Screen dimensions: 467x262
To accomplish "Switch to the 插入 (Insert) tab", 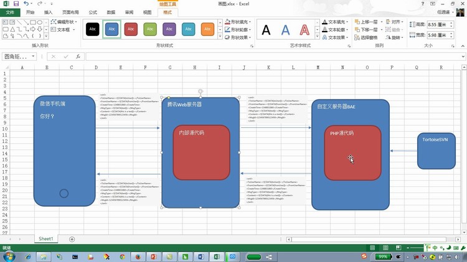I will click(48, 12).
